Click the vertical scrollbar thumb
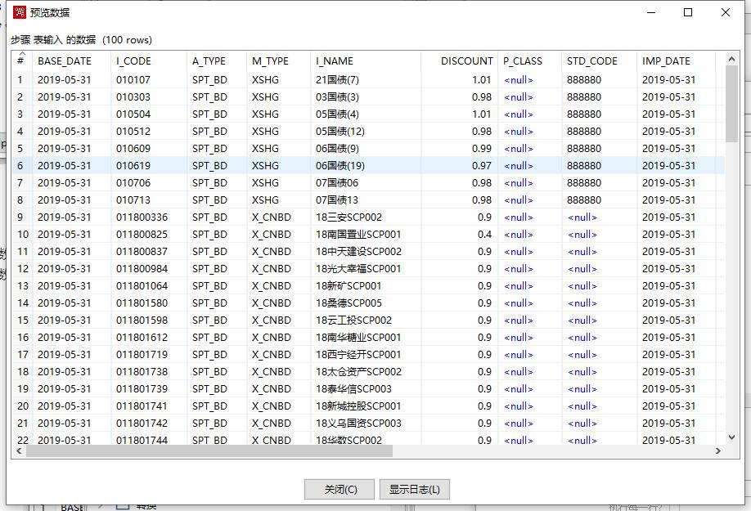The width and height of the screenshot is (751, 511). (731, 104)
